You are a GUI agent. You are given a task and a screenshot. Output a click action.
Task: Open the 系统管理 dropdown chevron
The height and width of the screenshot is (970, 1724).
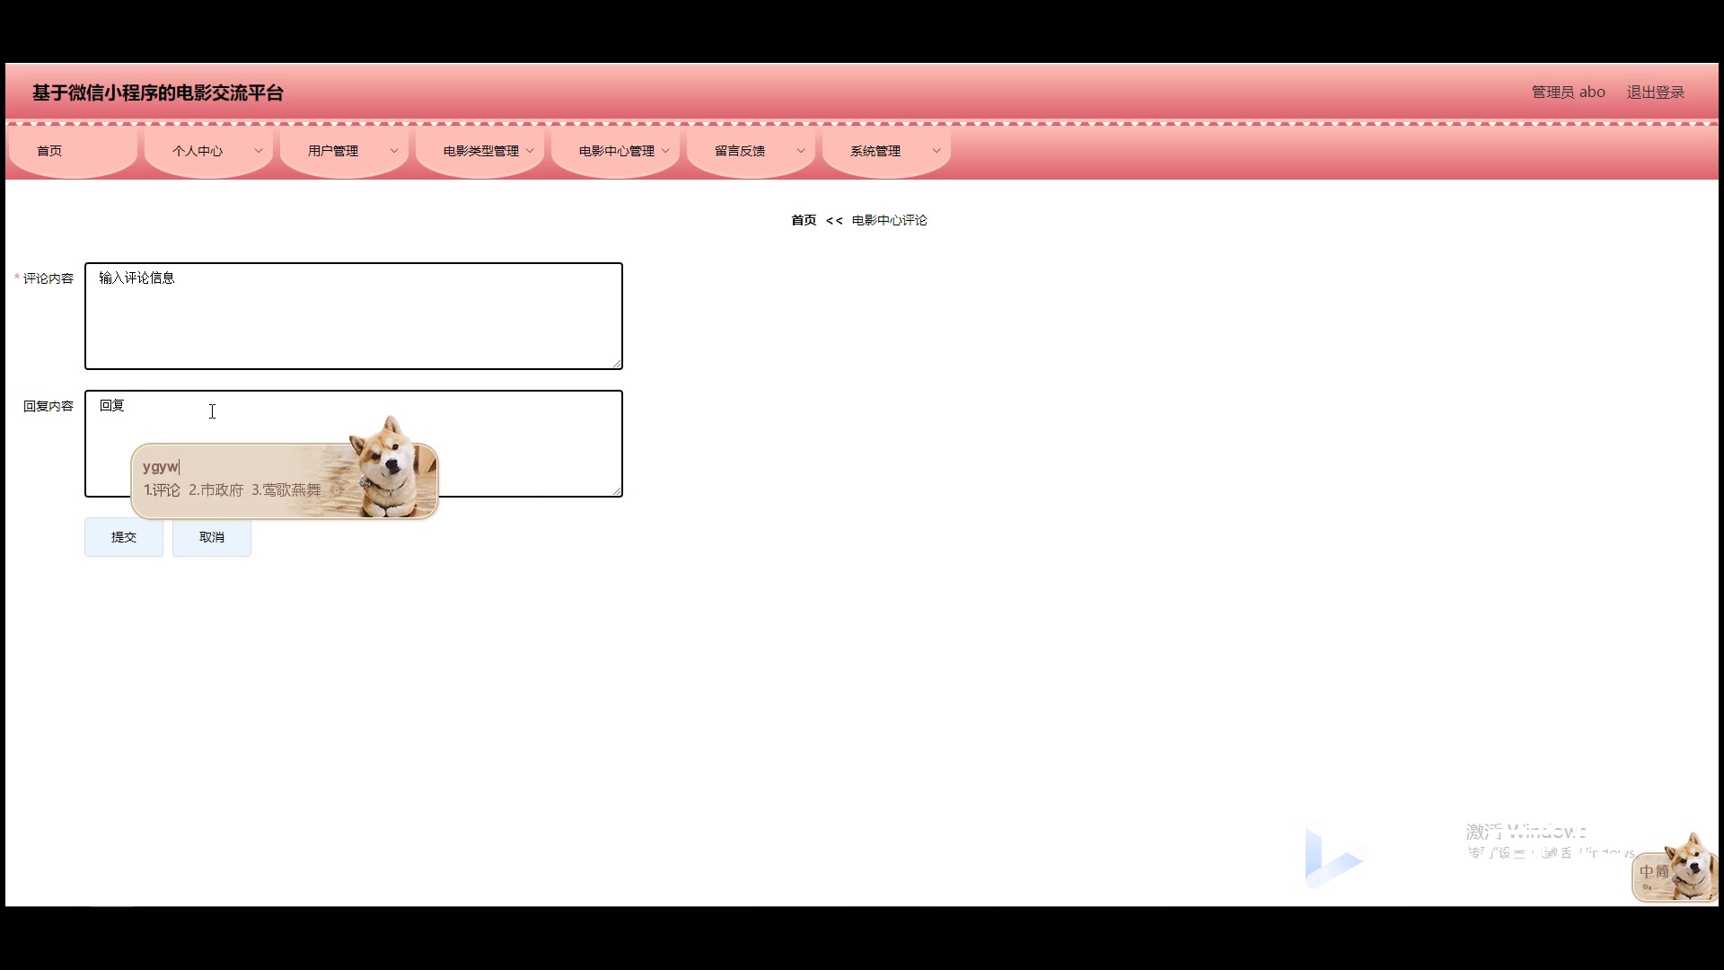[937, 151]
